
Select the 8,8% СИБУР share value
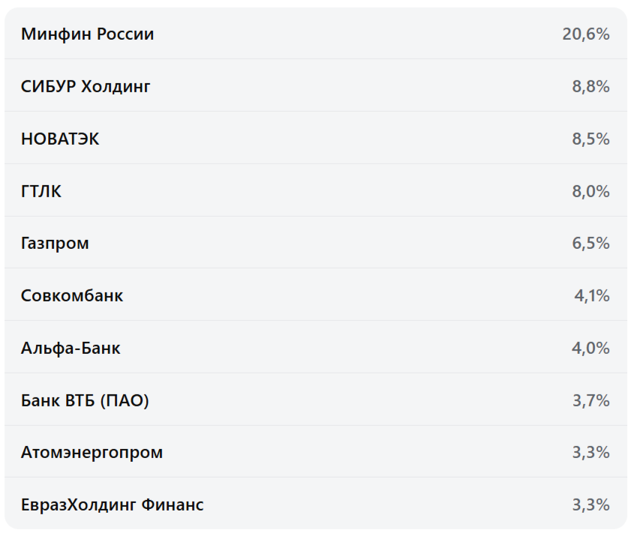pos(590,86)
